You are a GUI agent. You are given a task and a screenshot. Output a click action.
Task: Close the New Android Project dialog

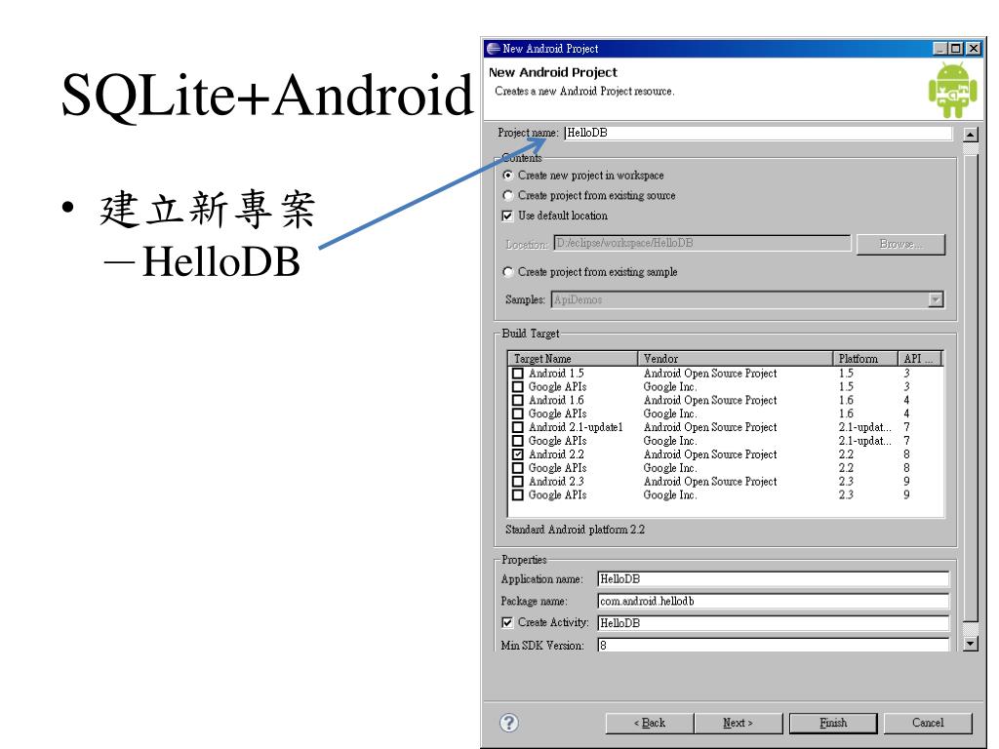click(x=974, y=49)
